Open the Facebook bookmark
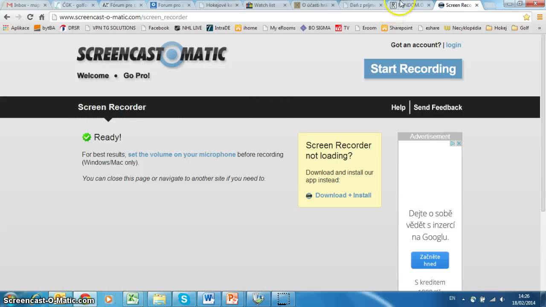Image resolution: width=546 pixels, height=307 pixels. 155,28
